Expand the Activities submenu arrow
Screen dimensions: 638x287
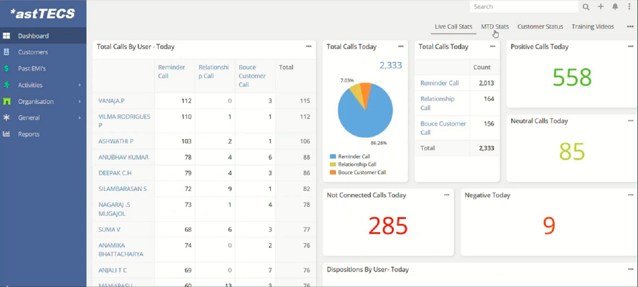tap(80, 85)
